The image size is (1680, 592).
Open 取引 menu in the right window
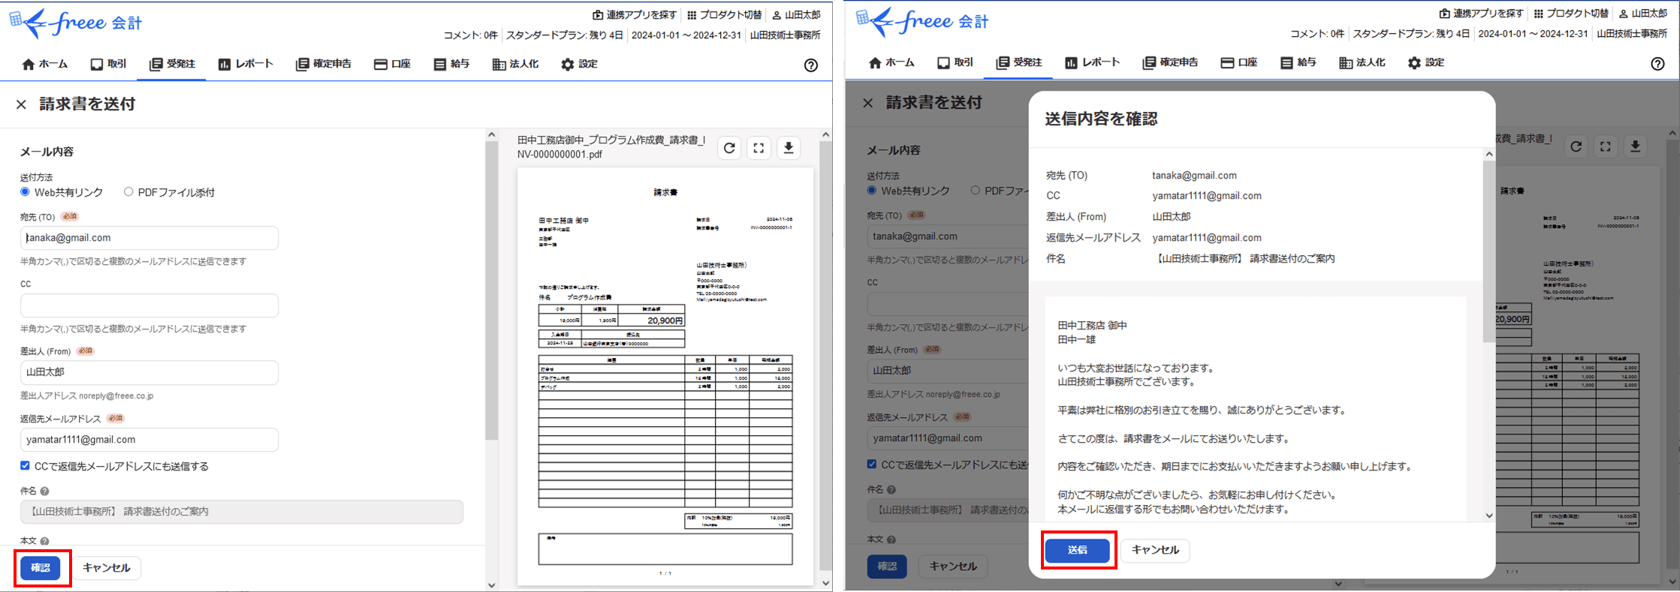[x=955, y=63]
